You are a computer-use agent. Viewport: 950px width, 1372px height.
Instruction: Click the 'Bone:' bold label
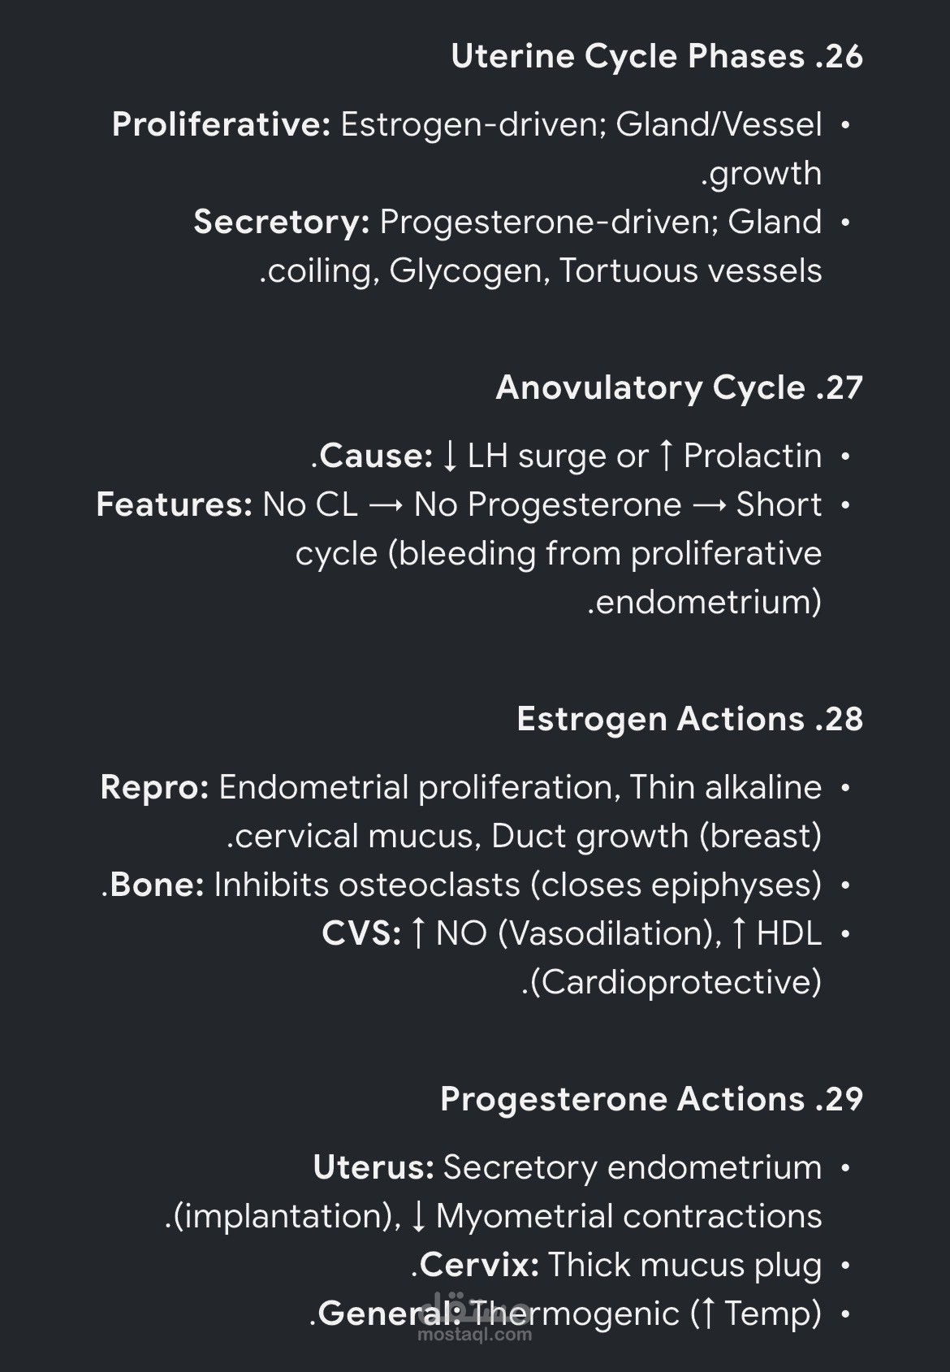point(158,885)
